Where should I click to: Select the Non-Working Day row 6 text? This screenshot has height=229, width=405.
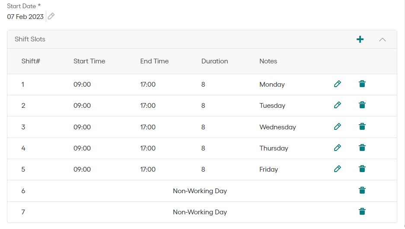200,191
